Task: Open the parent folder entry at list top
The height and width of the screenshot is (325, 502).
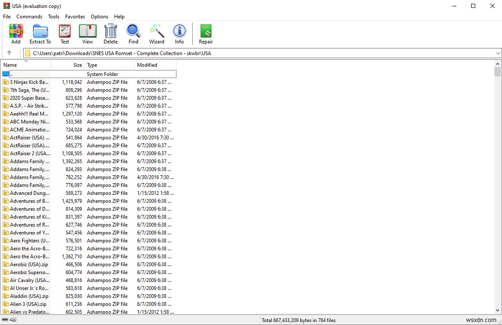Action: pyautogui.click(x=29, y=73)
